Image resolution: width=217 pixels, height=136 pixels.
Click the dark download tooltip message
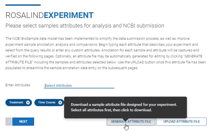(x=125, y=108)
